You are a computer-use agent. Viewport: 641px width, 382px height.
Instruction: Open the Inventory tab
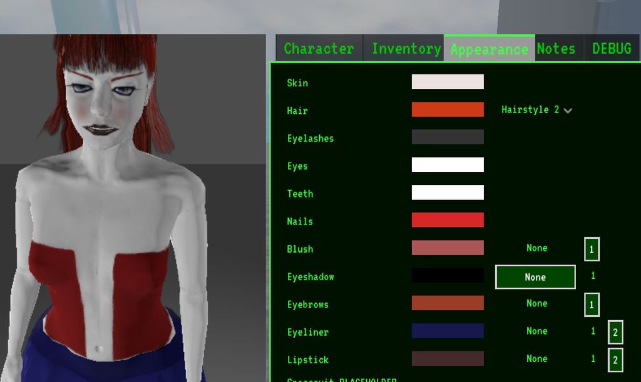[x=406, y=49]
